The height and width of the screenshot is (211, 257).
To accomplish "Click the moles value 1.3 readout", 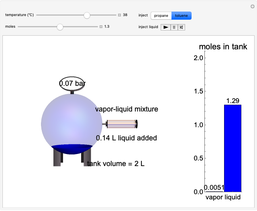I will pos(107,27).
